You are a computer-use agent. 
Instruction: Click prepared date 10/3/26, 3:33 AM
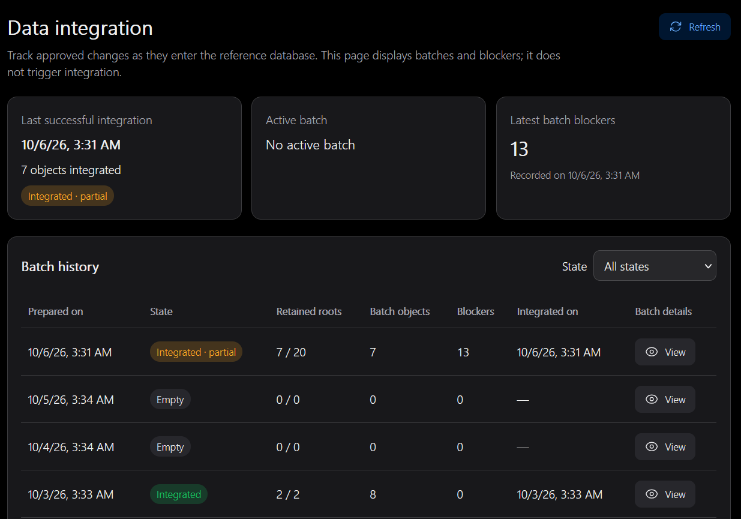(x=71, y=494)
